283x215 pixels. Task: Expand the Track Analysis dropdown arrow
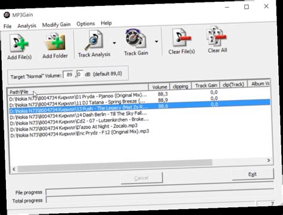point(114,43)
